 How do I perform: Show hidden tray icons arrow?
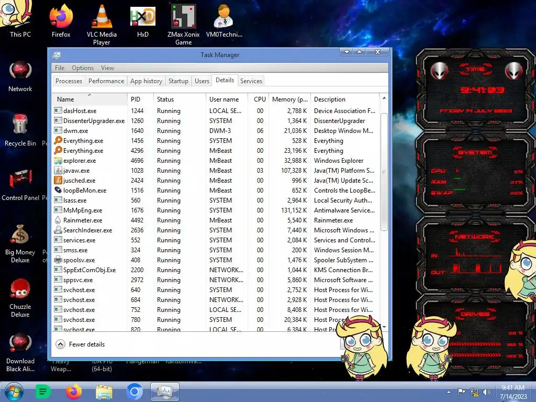click(x=449, y=392)
